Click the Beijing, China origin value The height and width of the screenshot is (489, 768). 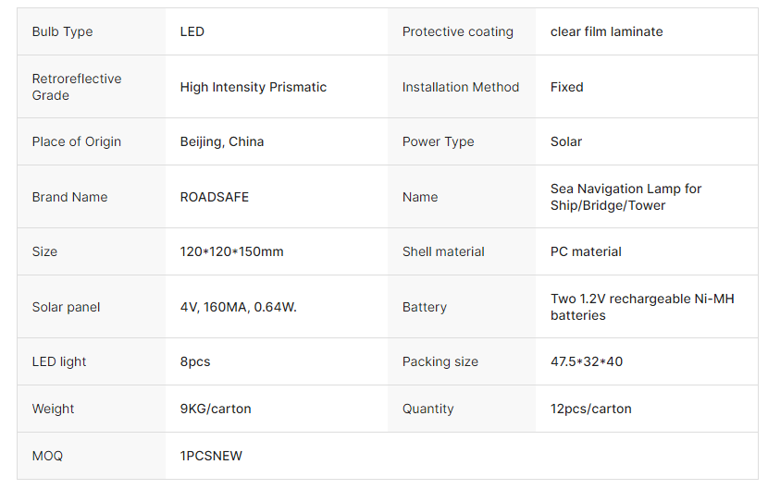click(221, 141)
